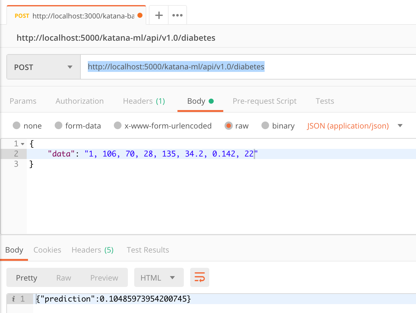Image resolution: width=416 pixels, height=313 pixels.
Task: Open the HTML response format dropdown
Action: (159, 277)
